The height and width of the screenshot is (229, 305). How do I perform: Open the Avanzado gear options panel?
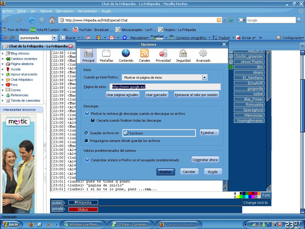(x=203, y=55)
